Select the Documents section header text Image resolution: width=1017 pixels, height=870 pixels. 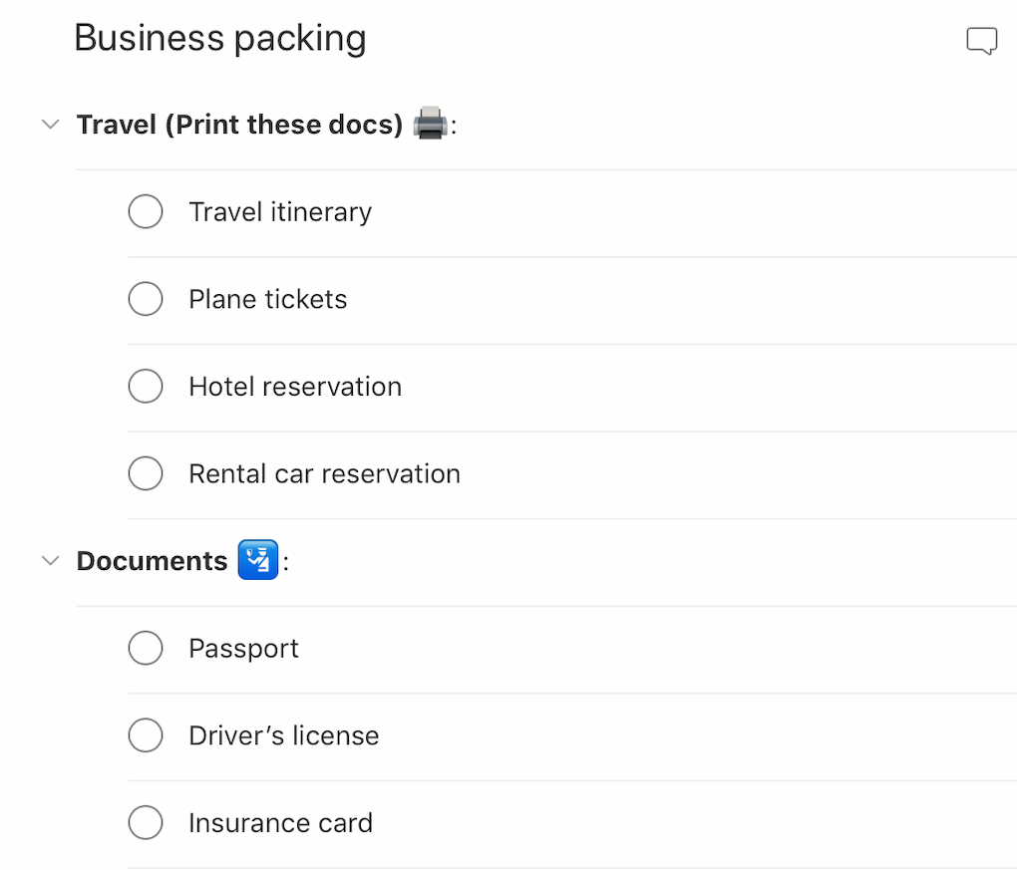[151, 560]
